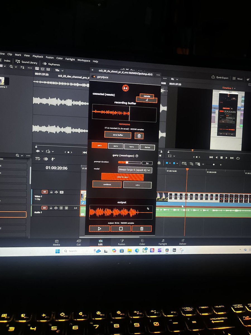The image size is (251, 335).
Task: Click the send to gary button
Action: [122, 177]
